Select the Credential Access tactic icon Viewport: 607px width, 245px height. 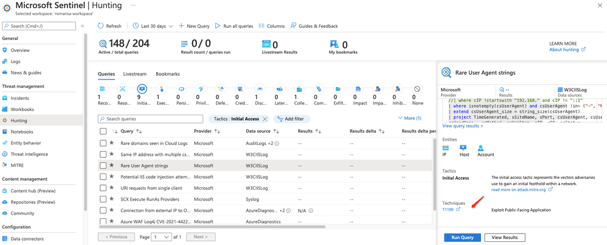click(x=240, y=89)
